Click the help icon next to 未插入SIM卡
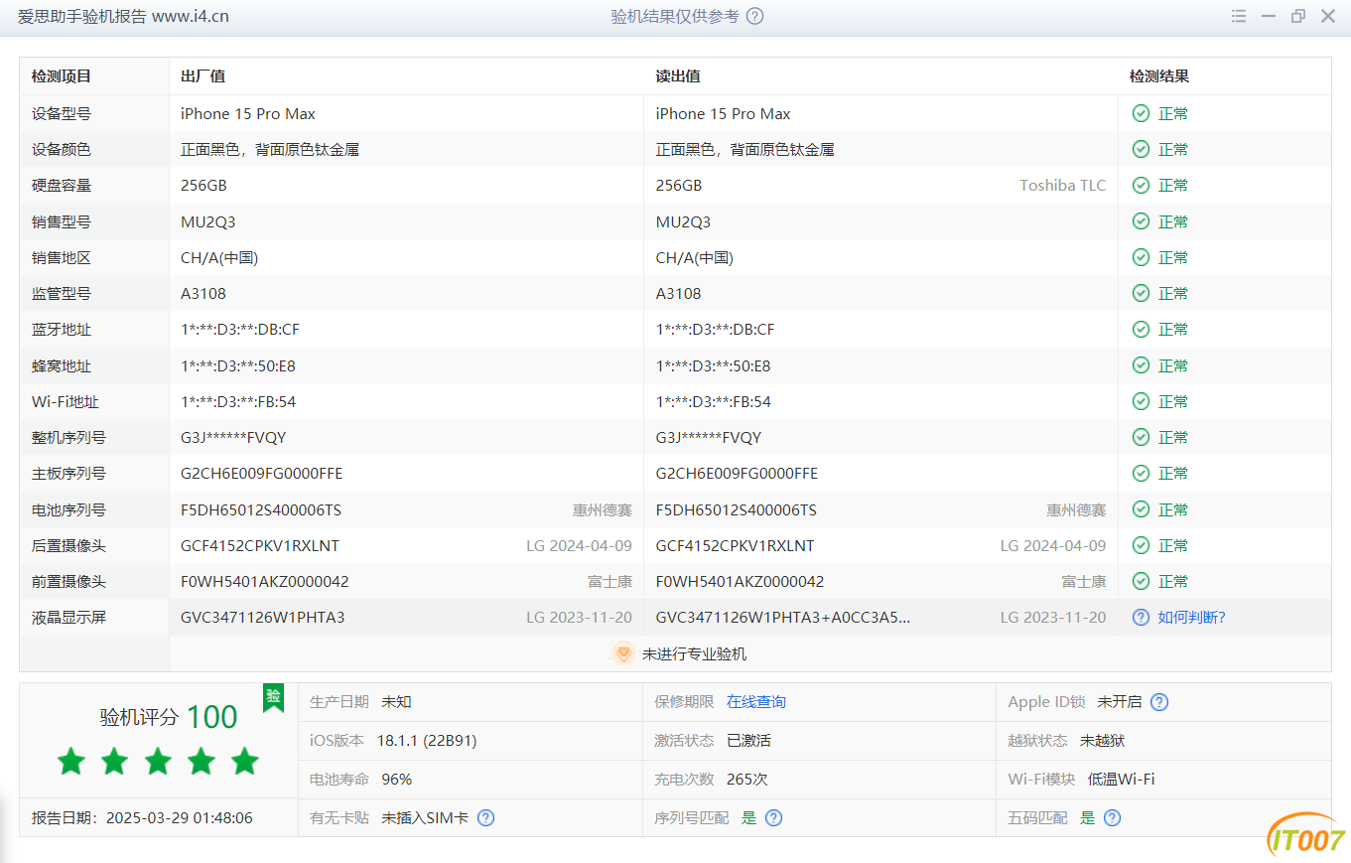The image size is (1351, 863). click(485, 818)
